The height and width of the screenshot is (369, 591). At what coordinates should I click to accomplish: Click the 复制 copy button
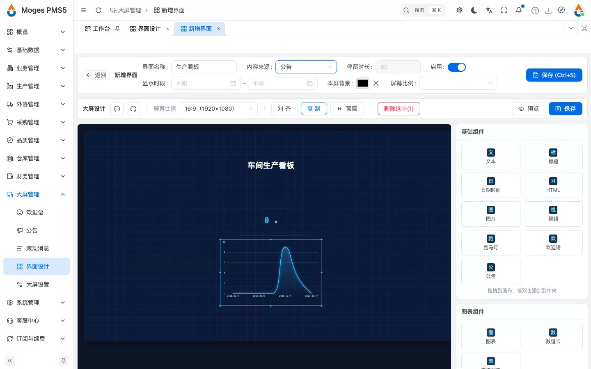[x=314, y=109]
